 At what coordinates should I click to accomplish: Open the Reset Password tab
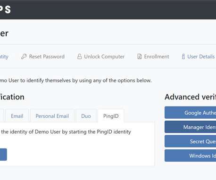43,57
